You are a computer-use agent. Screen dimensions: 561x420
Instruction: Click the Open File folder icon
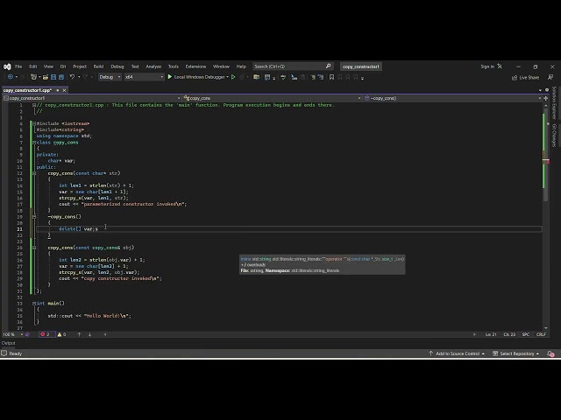point(46,77)
